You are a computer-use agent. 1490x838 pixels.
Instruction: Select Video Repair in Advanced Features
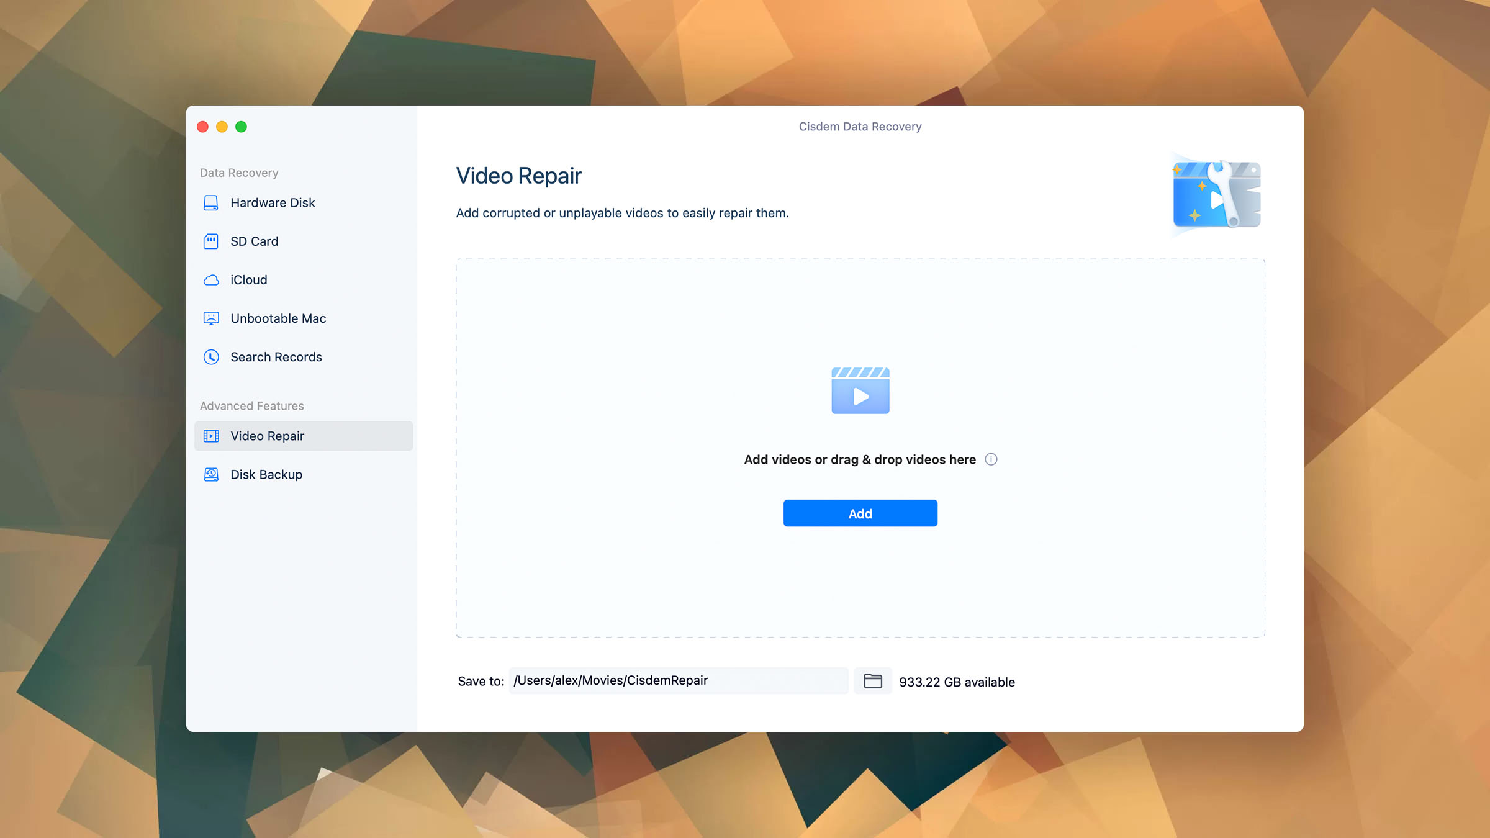304,436
